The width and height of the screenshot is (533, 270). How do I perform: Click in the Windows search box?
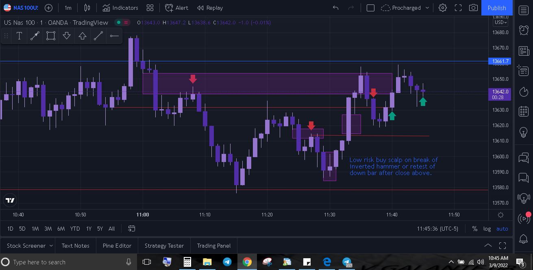[x=68, y=262]
